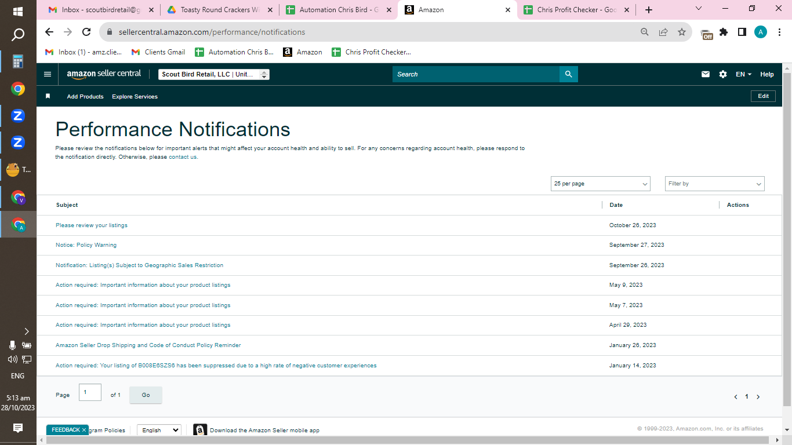Open Windows Start menu
The image size is (792, 445).
(18, 11)
